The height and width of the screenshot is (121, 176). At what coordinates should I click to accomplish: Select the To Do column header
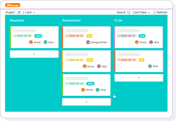pos(118,20)
